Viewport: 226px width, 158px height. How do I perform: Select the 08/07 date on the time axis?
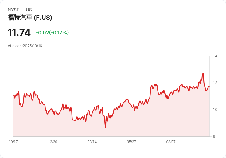[171, 142]
